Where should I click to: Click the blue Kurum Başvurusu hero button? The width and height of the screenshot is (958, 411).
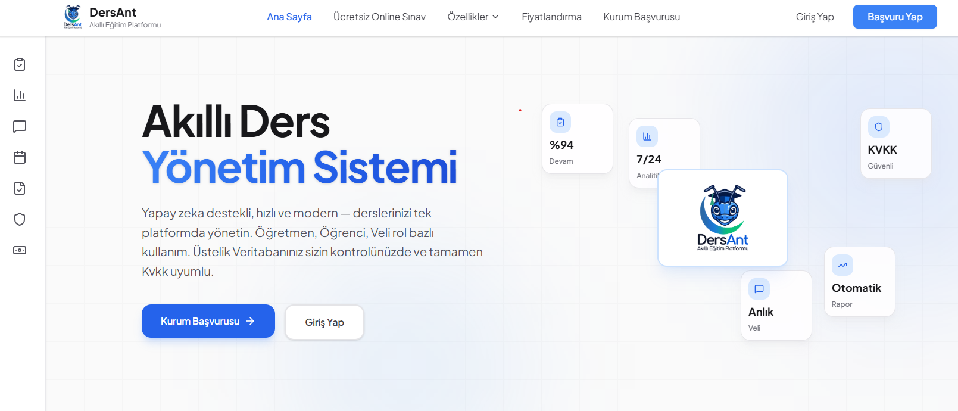pyautogui.click(x=208, y=321)
